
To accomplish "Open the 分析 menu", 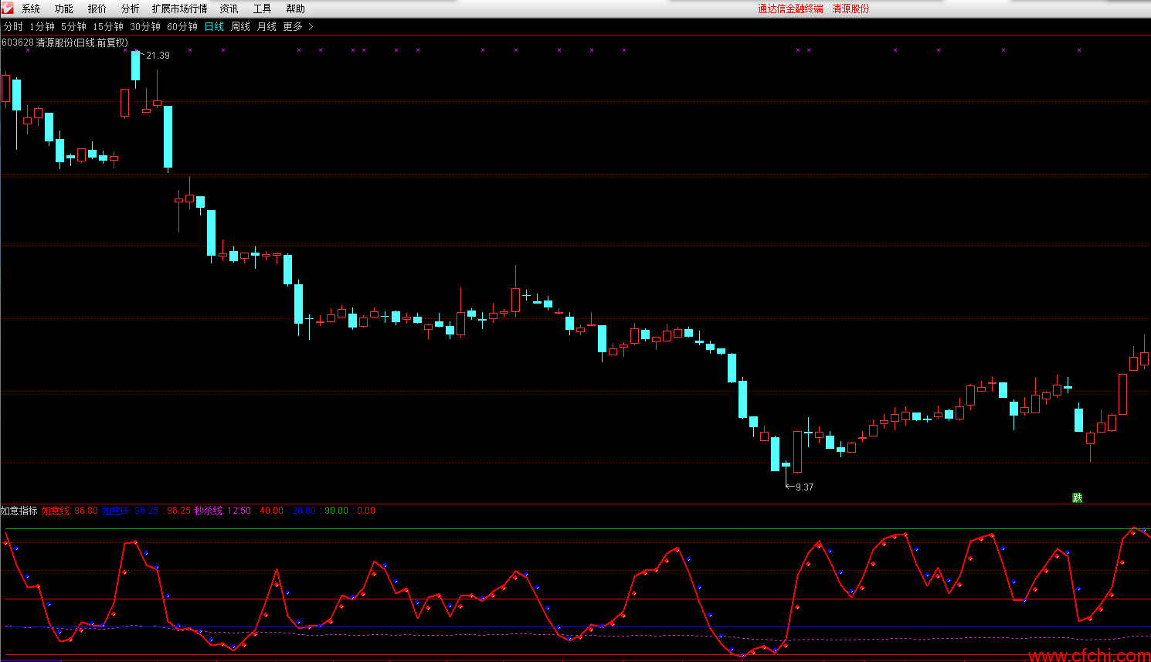I will [131, 9].
